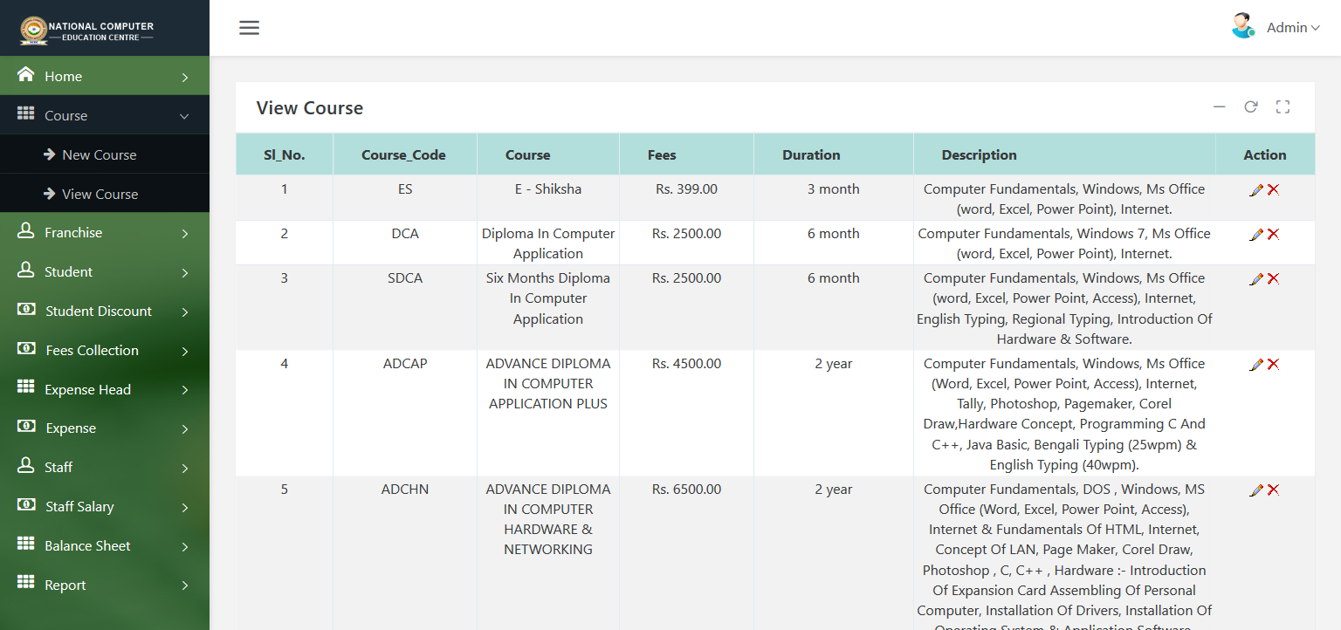The height and width of the screenshot is (630, 1341).
Task: Edit the ADCHN course row
Action: point(1256,490)
